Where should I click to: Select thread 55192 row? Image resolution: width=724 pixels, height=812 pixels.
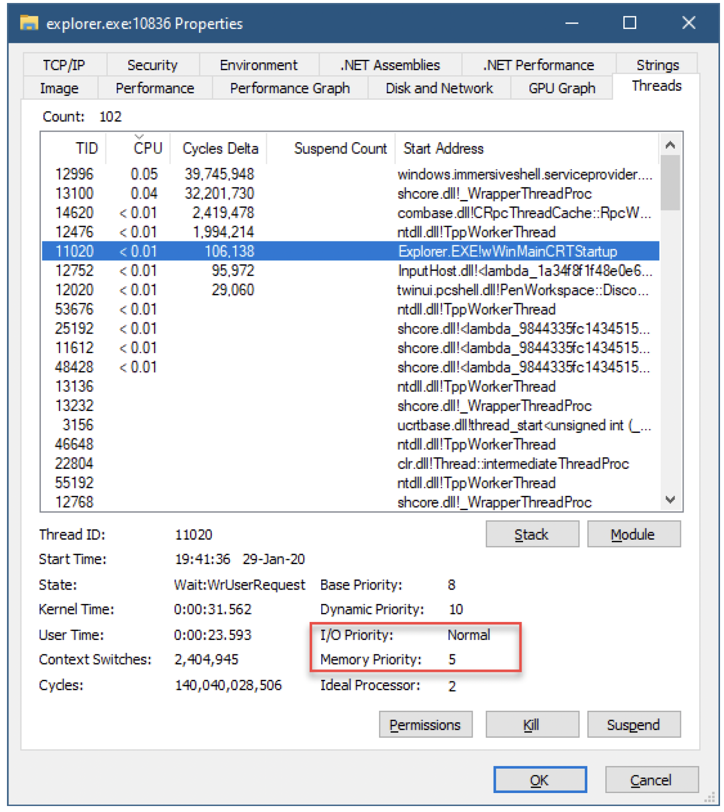(351, 483)
